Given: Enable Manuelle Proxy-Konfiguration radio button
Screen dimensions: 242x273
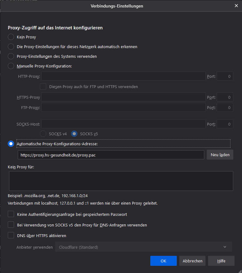Looking at the screenshot, I should pyautogui.click(x=11, y=66).
